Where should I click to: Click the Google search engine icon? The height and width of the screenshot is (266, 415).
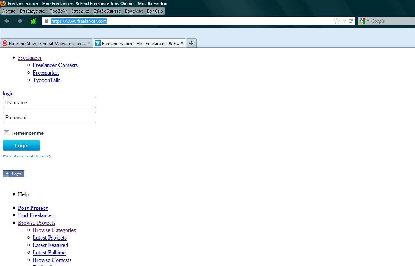click(362, 21)
